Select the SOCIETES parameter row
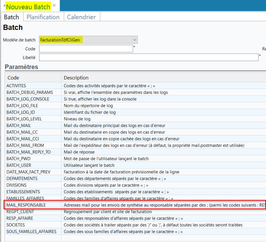This screenshot has width=266, height=242. click(15, 225)
